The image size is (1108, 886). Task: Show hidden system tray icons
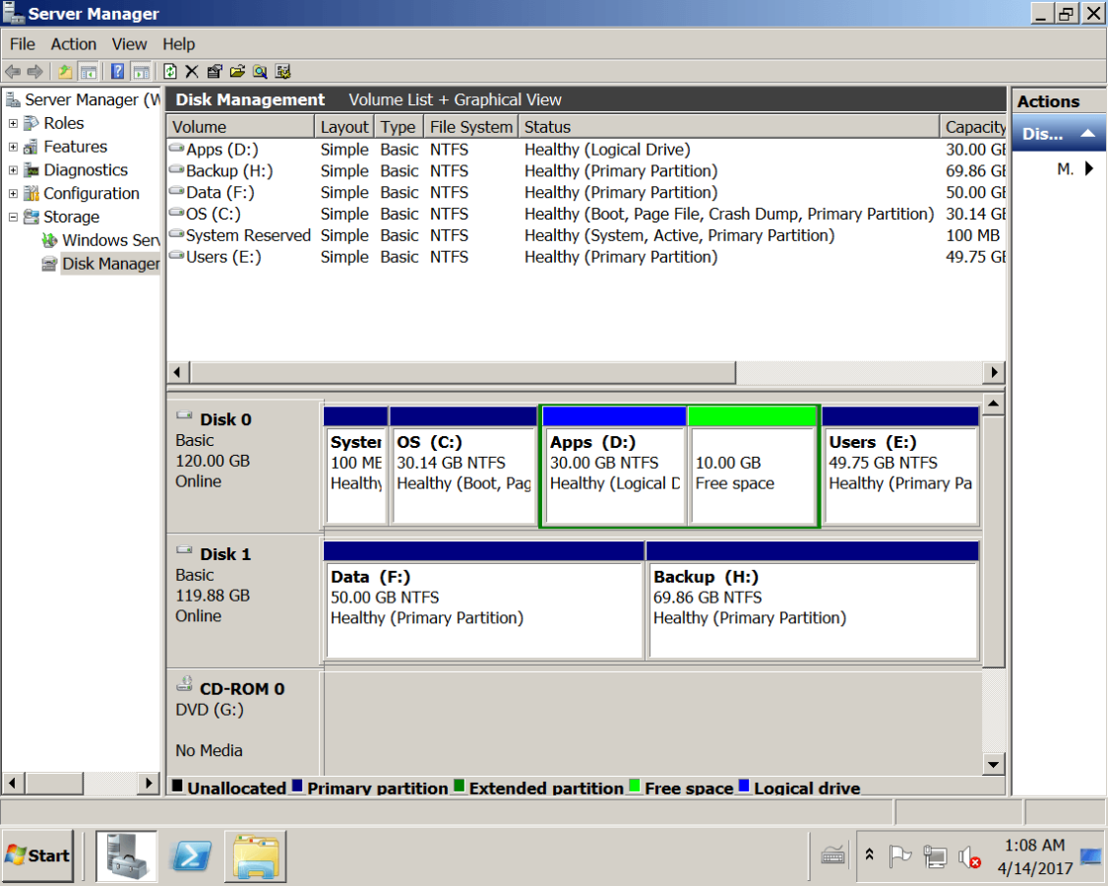pyautogui.click(x=869, y=855)
